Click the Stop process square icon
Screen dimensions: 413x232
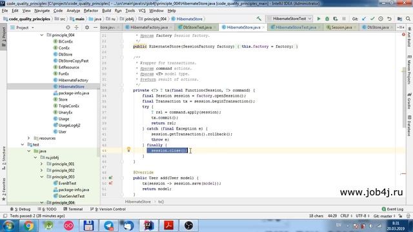pos(344,19)
